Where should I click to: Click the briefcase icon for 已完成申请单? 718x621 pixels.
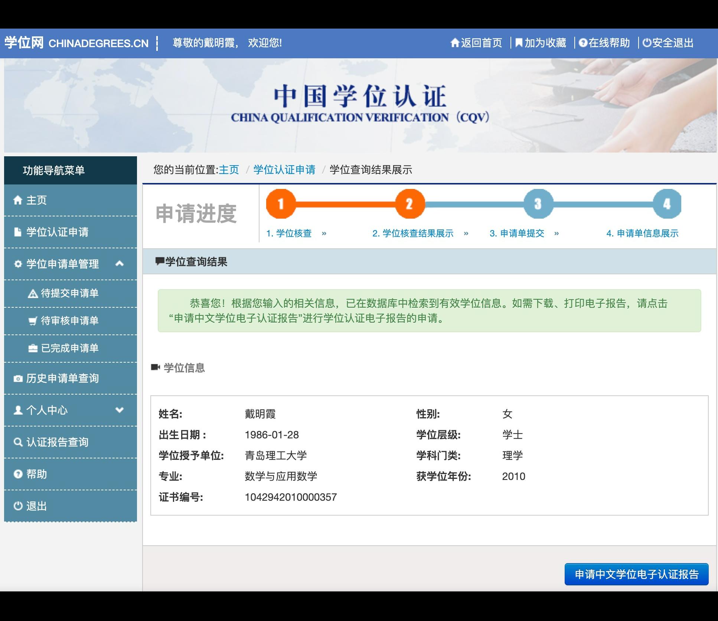coord(33,349)
